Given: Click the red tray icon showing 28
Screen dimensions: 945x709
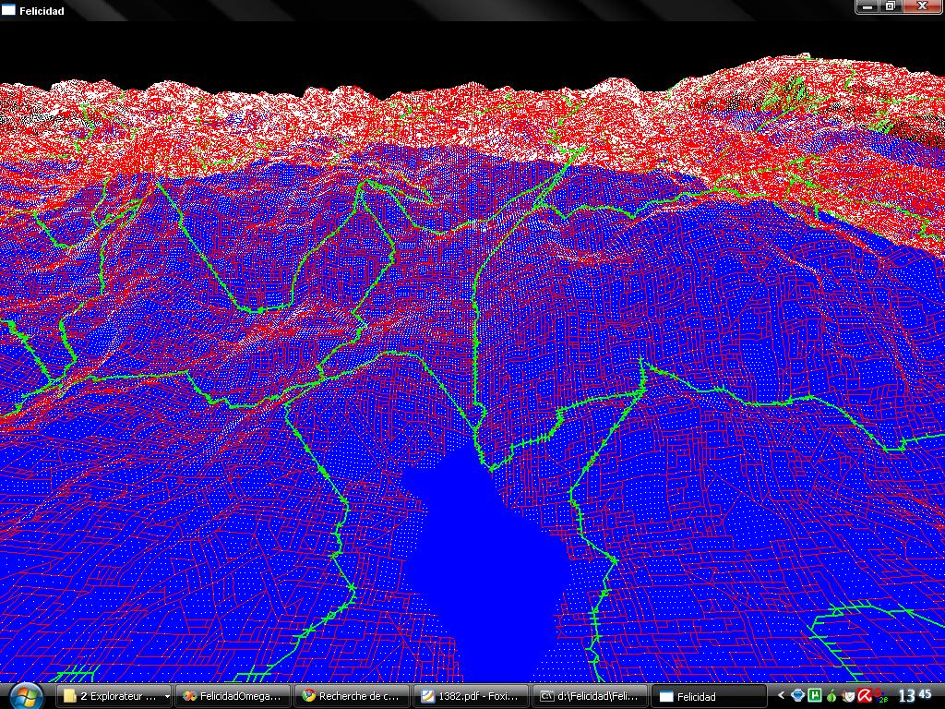Looking at the screenshot, I should 882,695.
